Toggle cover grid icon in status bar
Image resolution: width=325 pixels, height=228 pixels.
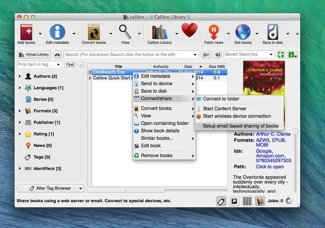coord(247,201)
